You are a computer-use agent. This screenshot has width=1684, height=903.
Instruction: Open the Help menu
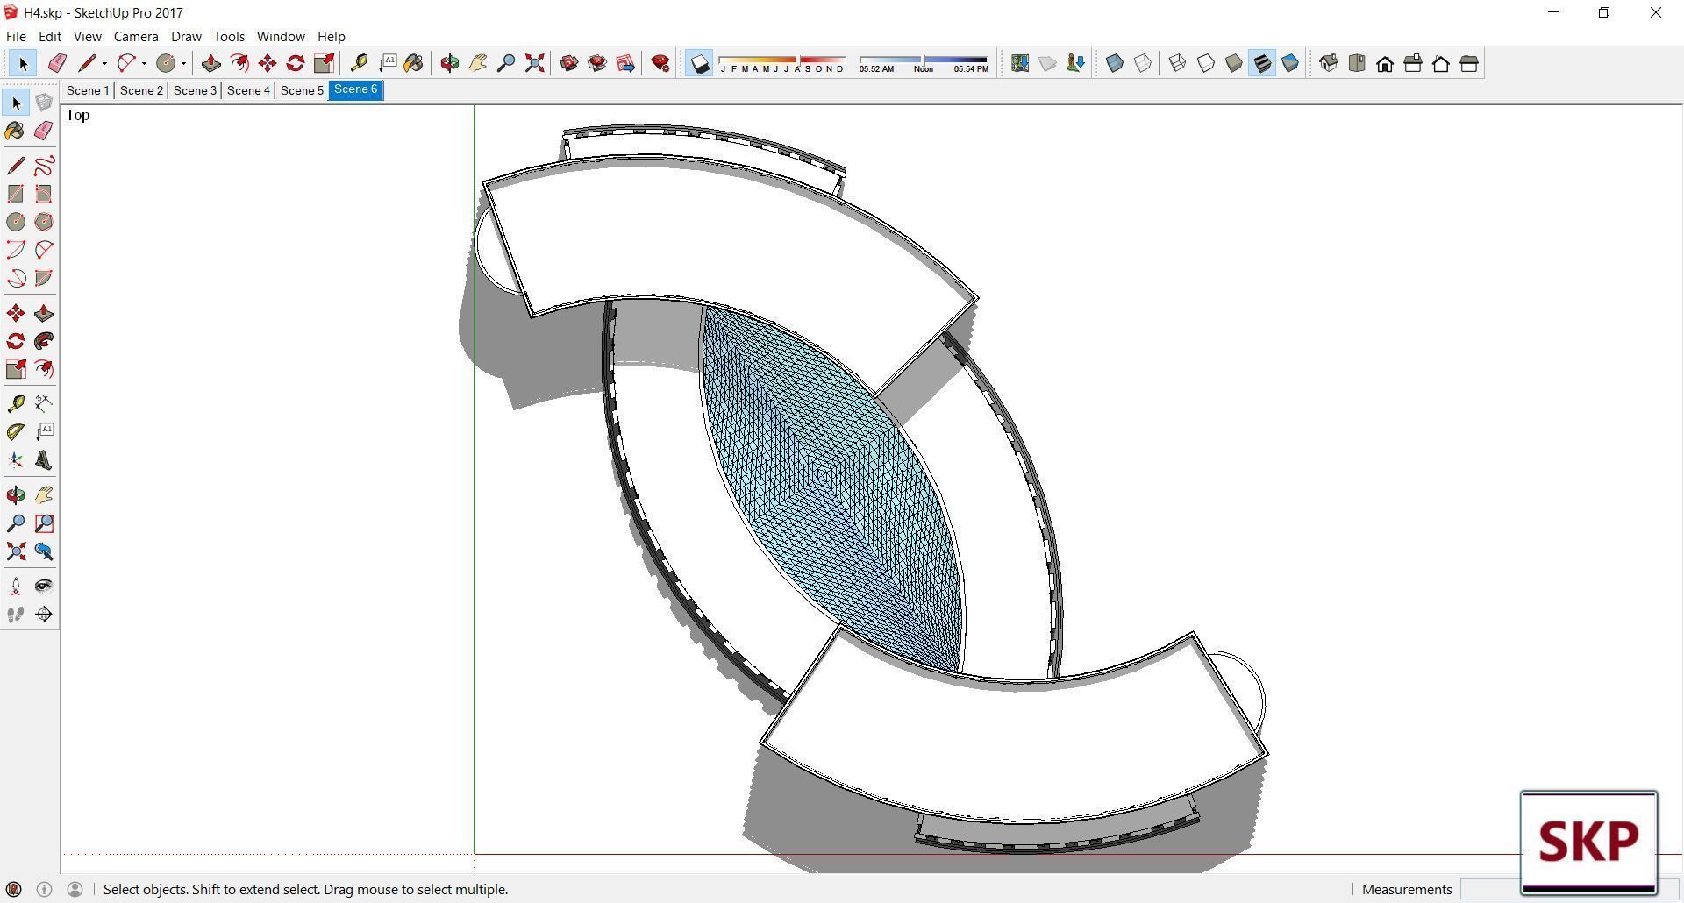click(331, 36)
